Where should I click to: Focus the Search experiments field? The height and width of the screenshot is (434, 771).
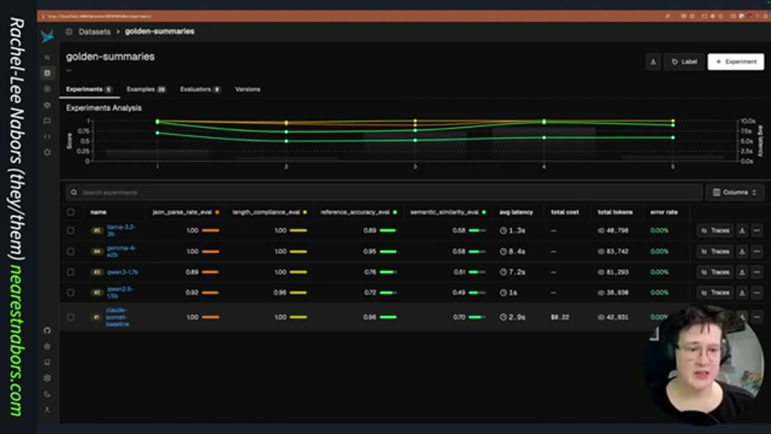point(384,192)
